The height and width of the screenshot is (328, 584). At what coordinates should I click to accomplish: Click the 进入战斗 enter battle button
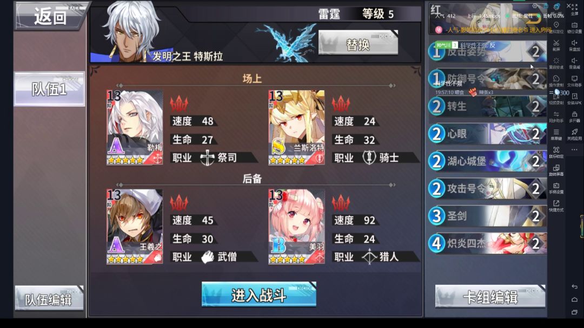(x=259, y=295)
